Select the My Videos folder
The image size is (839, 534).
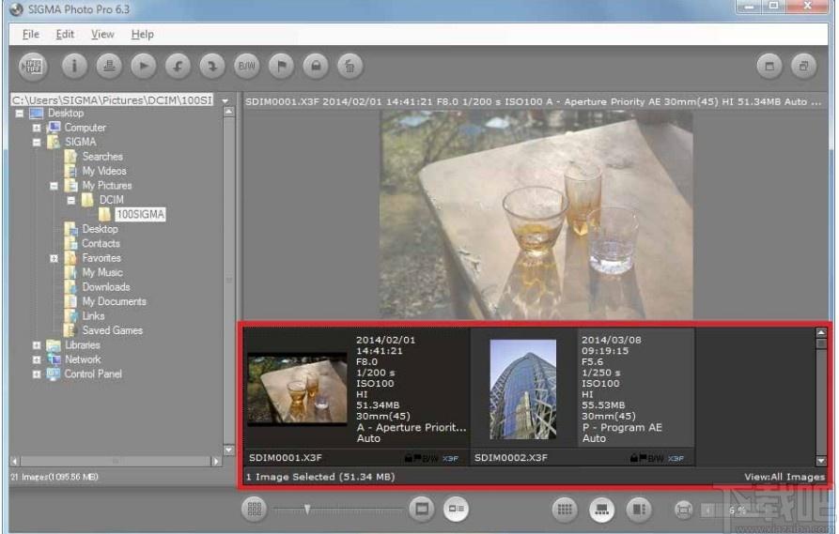pos(104,171)
